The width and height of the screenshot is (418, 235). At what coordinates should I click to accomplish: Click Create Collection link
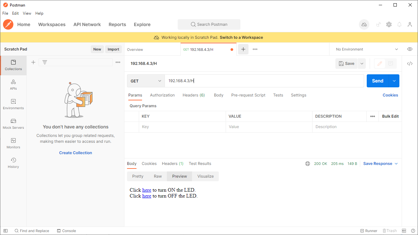(75, 153)
